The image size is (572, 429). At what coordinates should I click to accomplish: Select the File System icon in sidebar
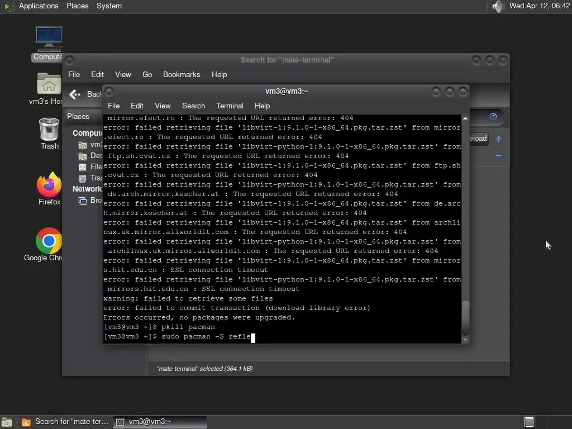tap(83, 167)
